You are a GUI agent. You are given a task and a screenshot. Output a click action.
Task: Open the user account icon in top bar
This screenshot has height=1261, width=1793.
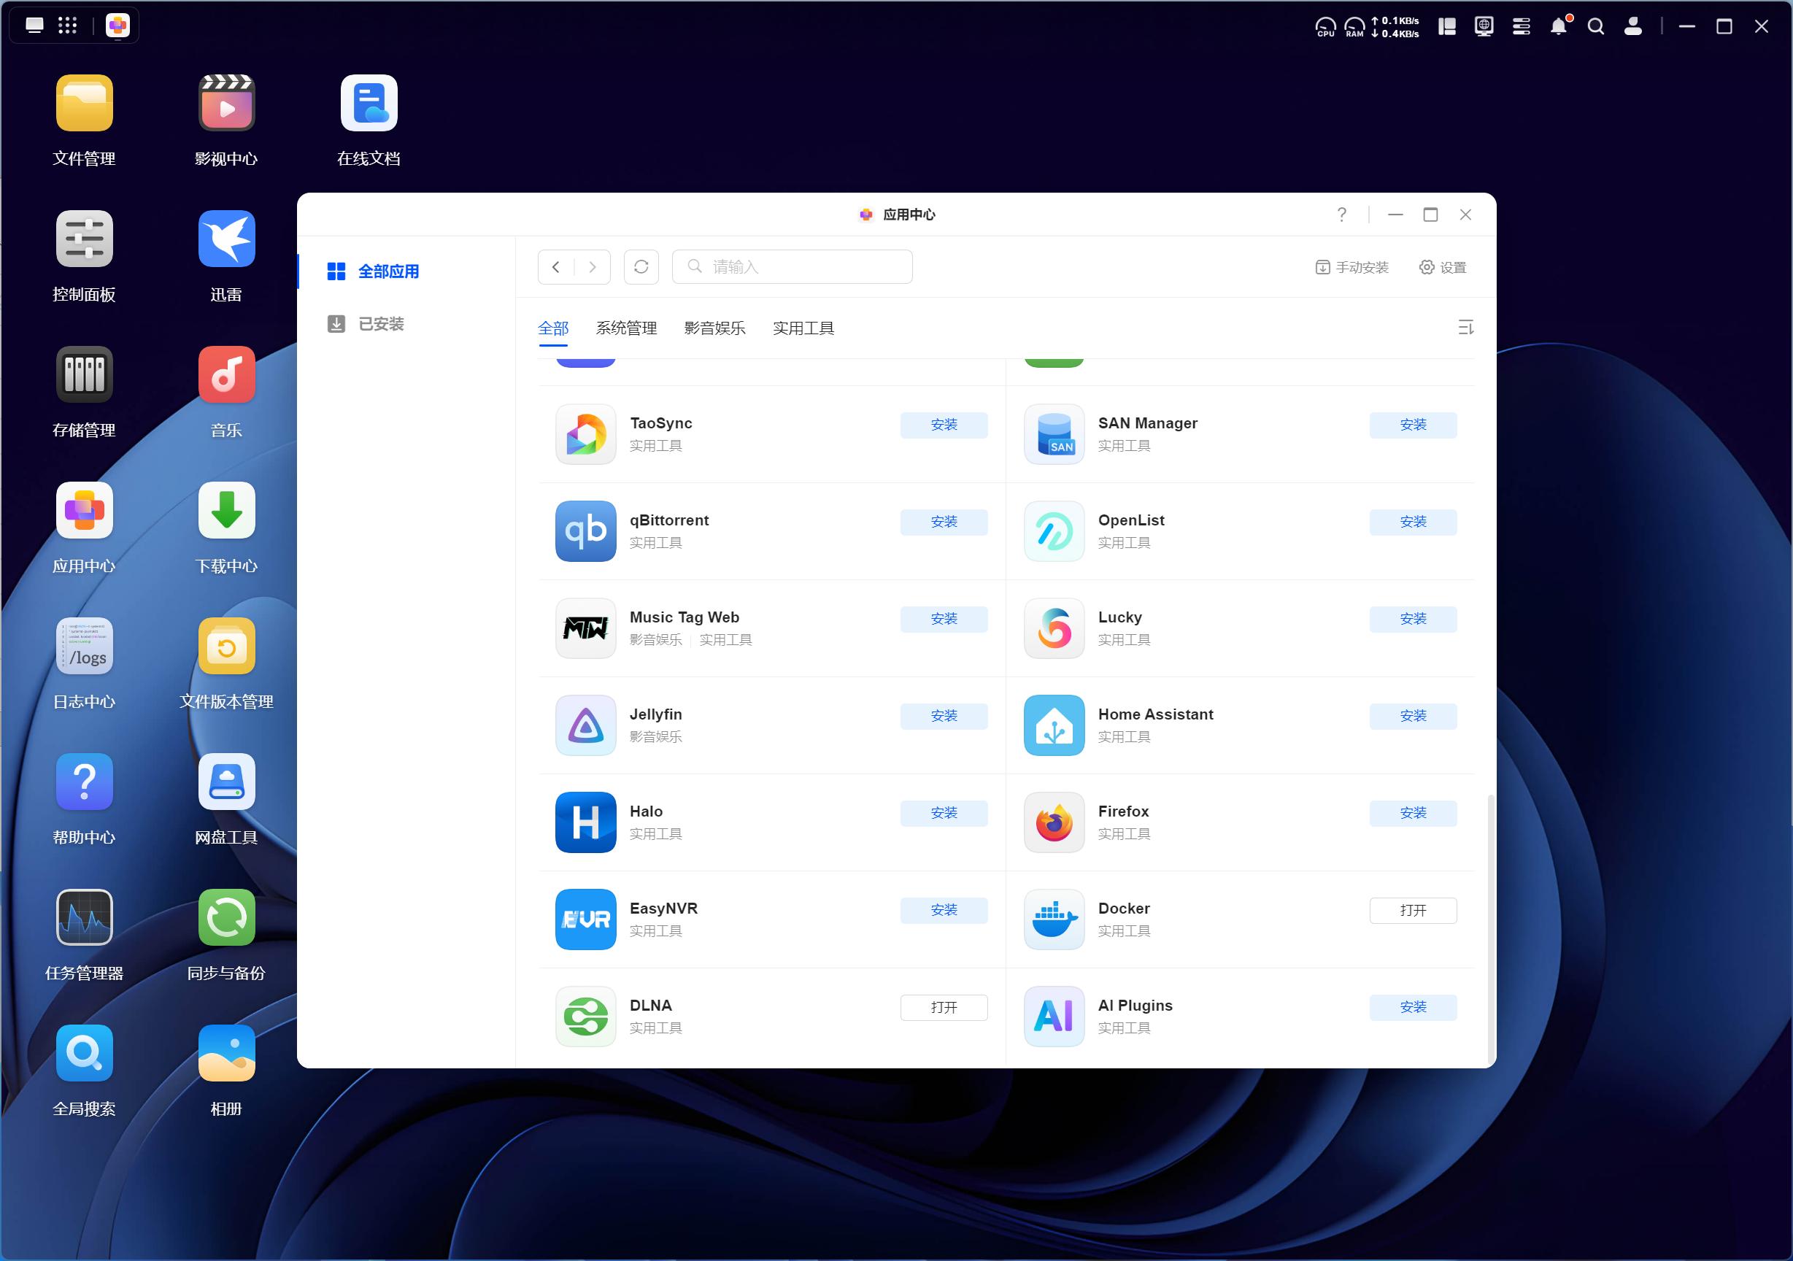[1632, 26]
